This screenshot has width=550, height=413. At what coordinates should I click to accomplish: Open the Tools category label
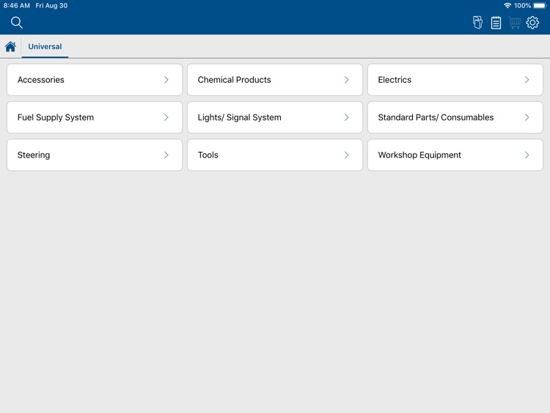(x=208, y=155)
